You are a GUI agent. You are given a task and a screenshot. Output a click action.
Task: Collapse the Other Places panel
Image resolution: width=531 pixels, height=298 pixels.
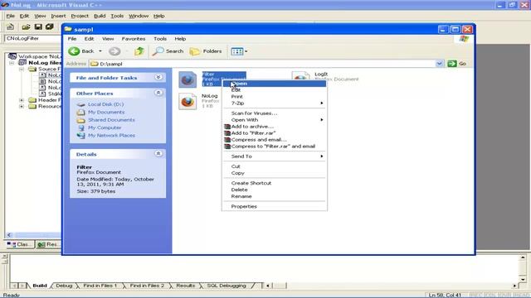[x=158, y=93]
